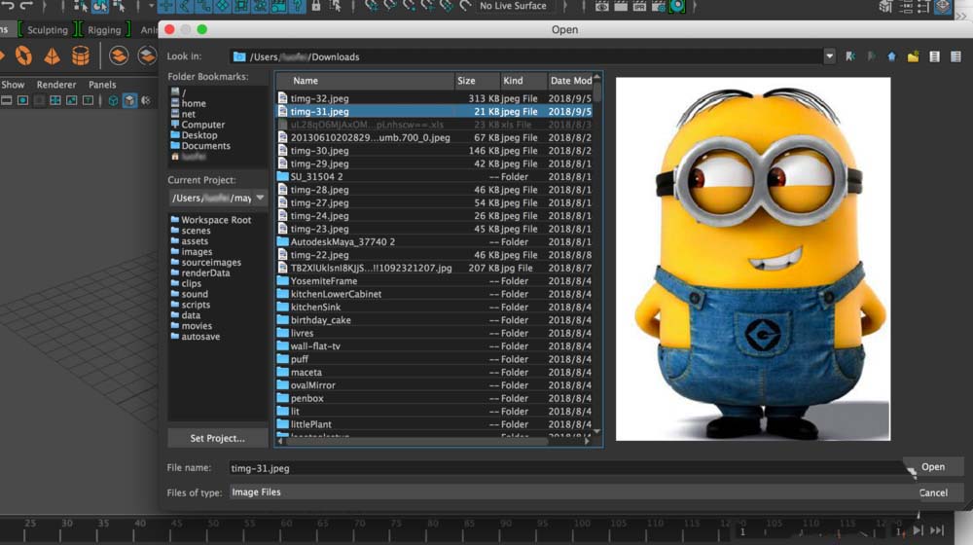Screen dimensions: 973x545
Task: Click the back navigation arrow icon
Action: click(851, 57)
